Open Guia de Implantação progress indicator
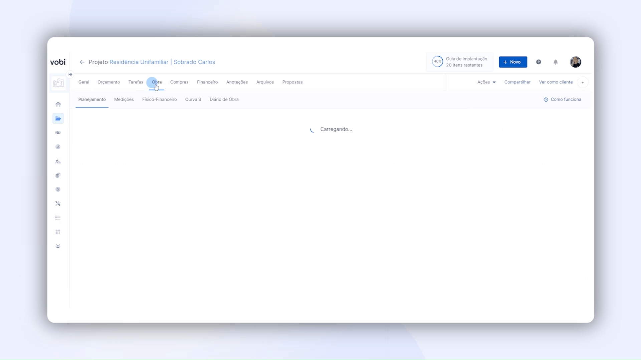Viewport: 641px width, 360px height. (x=460, y=62)
